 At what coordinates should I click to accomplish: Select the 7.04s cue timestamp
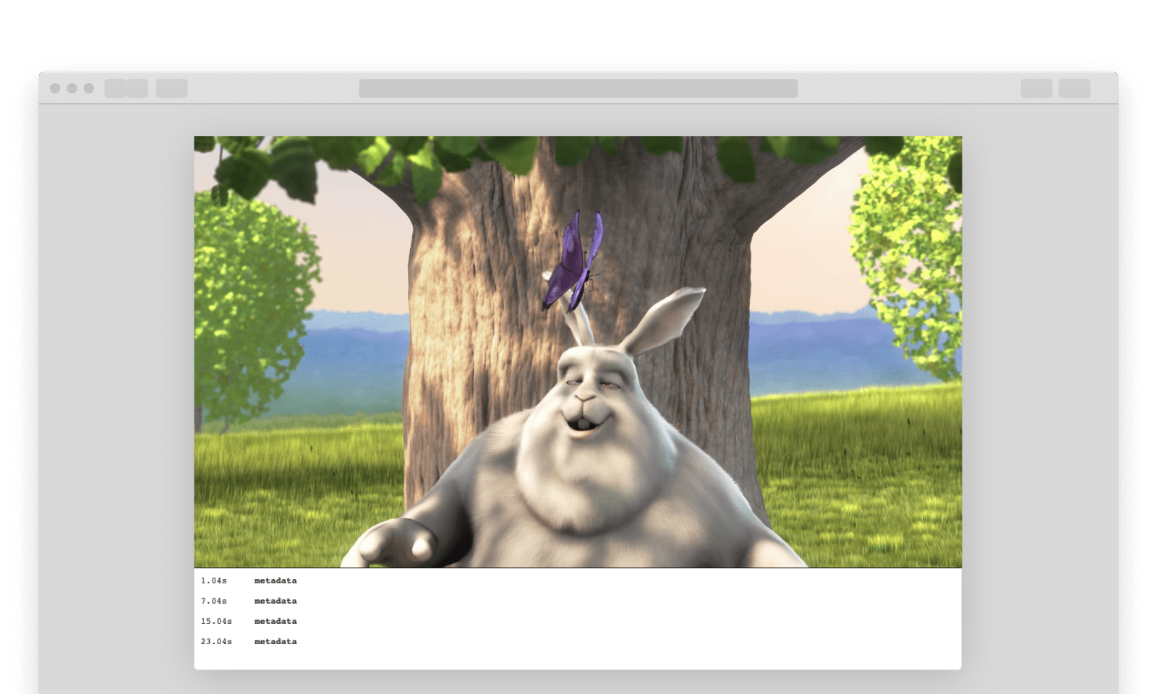[x=213, y=601]
